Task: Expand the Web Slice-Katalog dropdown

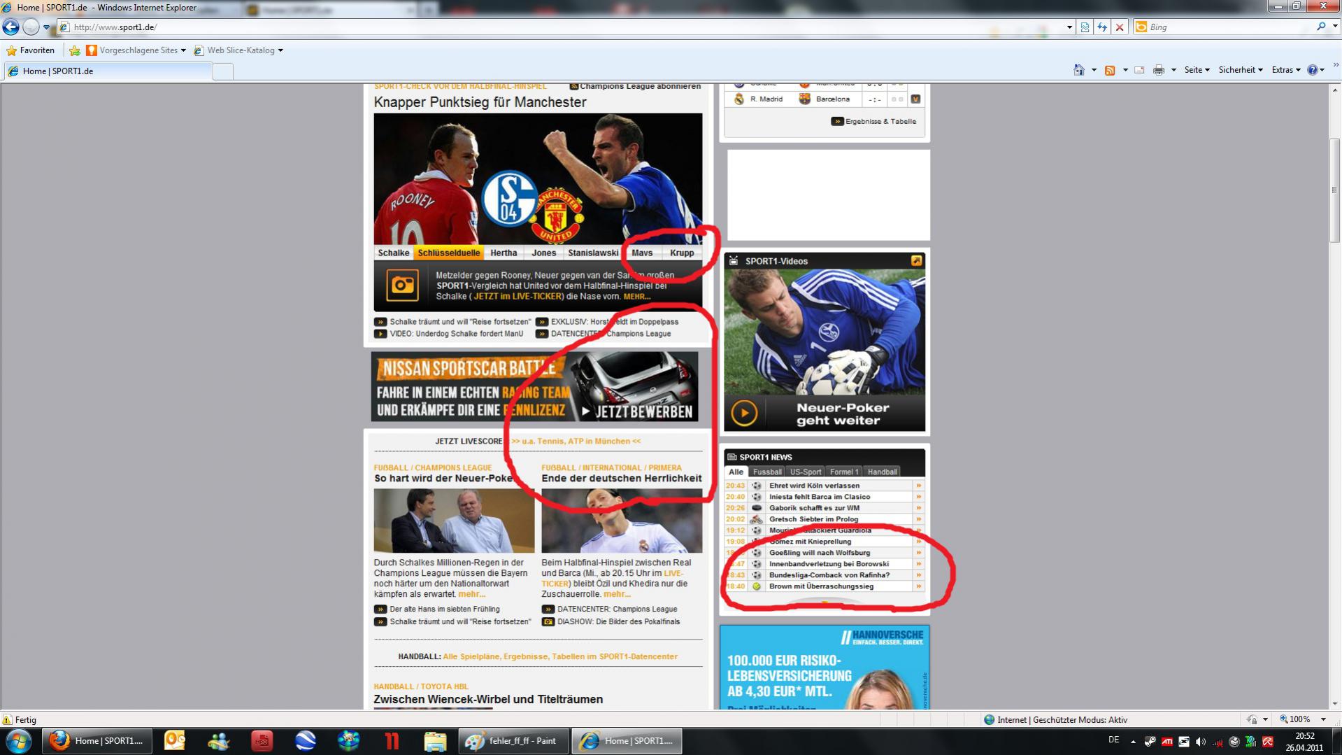Action: pyautogui.click(x=280, y=50)
